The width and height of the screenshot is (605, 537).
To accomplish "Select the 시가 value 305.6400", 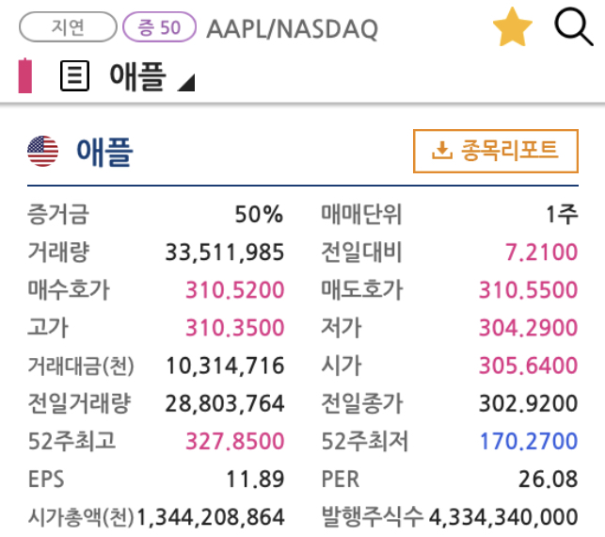I will click(x=528, y=366).
